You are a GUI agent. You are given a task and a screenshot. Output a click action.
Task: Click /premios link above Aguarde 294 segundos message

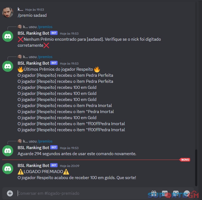(45, 141)
